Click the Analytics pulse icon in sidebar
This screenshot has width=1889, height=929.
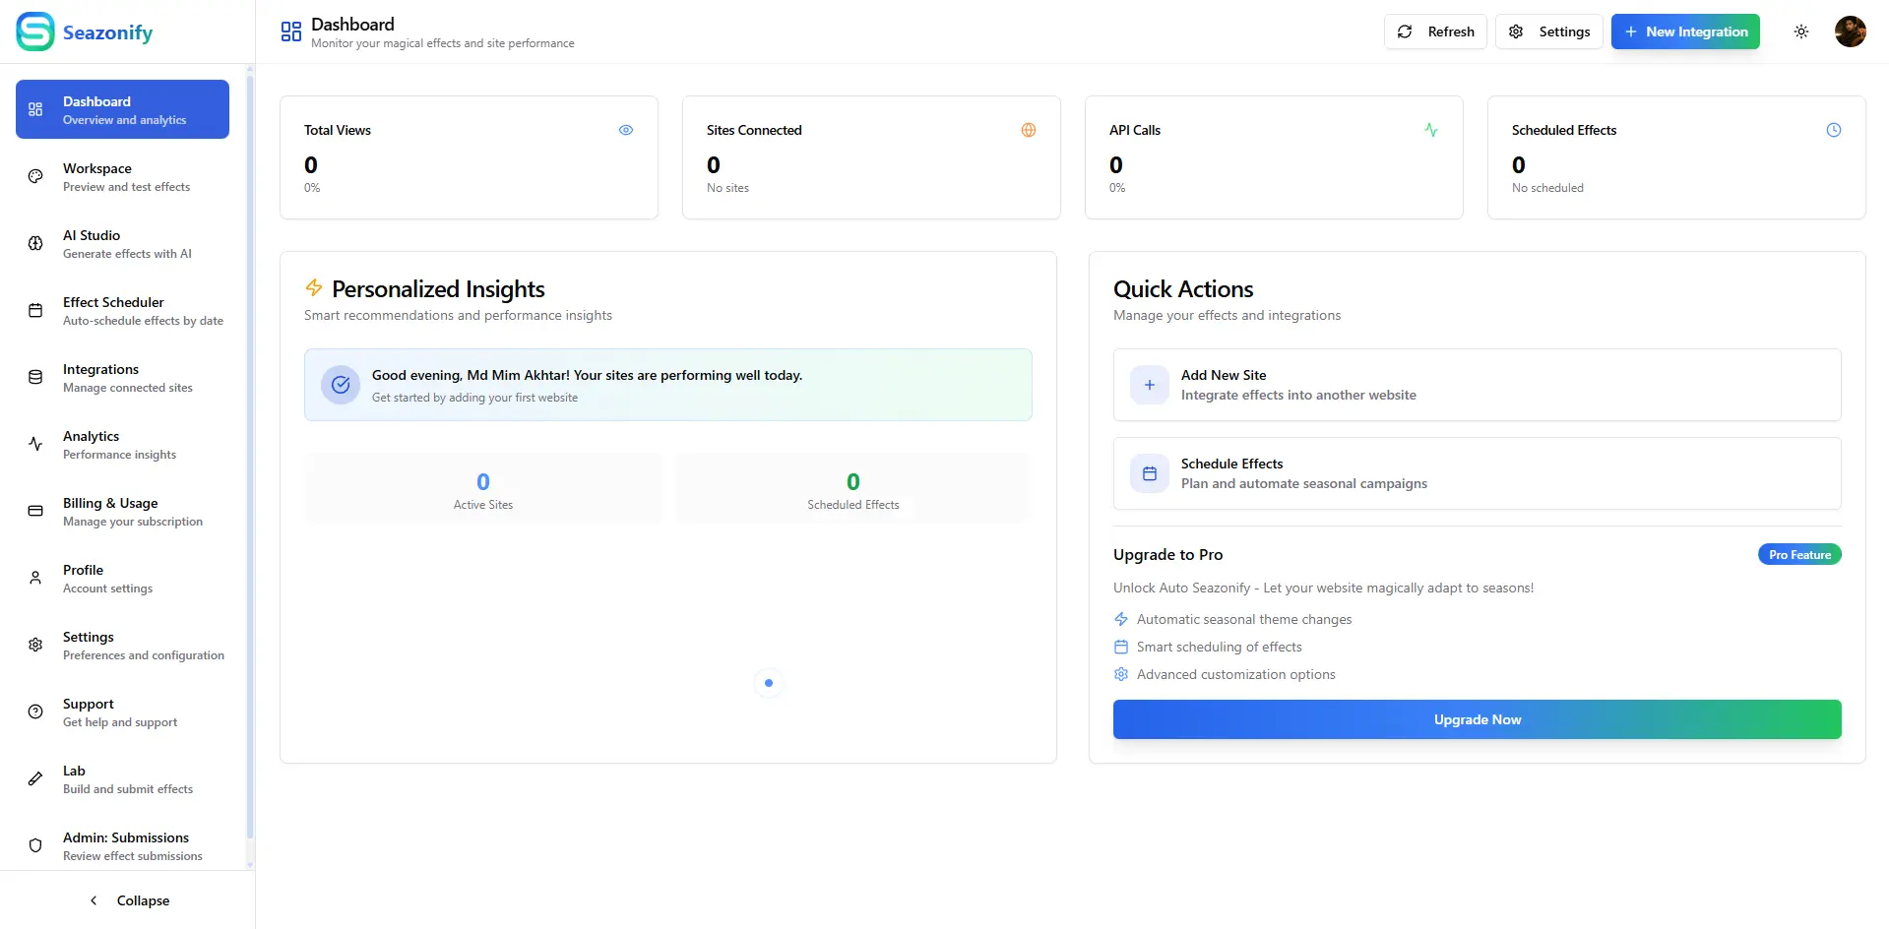coord(35,444)
